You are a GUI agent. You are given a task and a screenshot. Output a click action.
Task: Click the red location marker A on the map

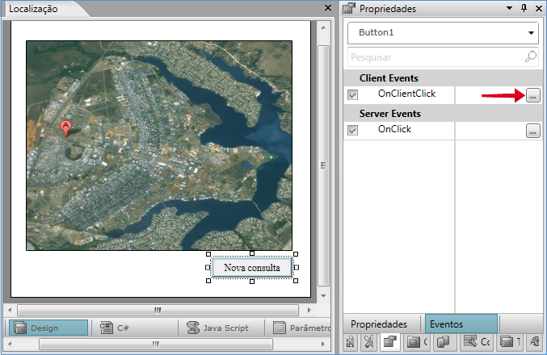(x=65, y=128)
